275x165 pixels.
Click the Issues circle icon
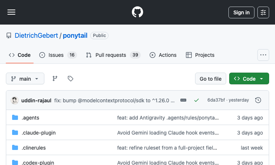(x=42, y=55)
